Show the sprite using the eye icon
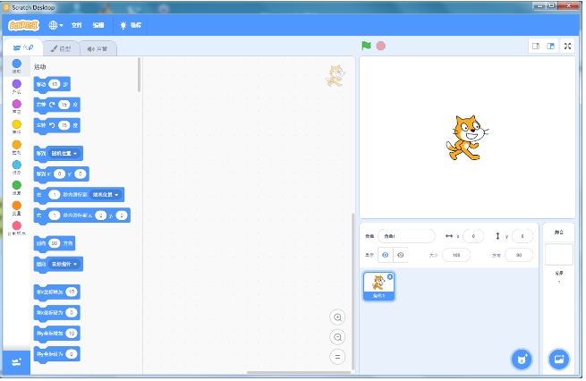This screenshot has height=381, width=586. pos(386,255)
